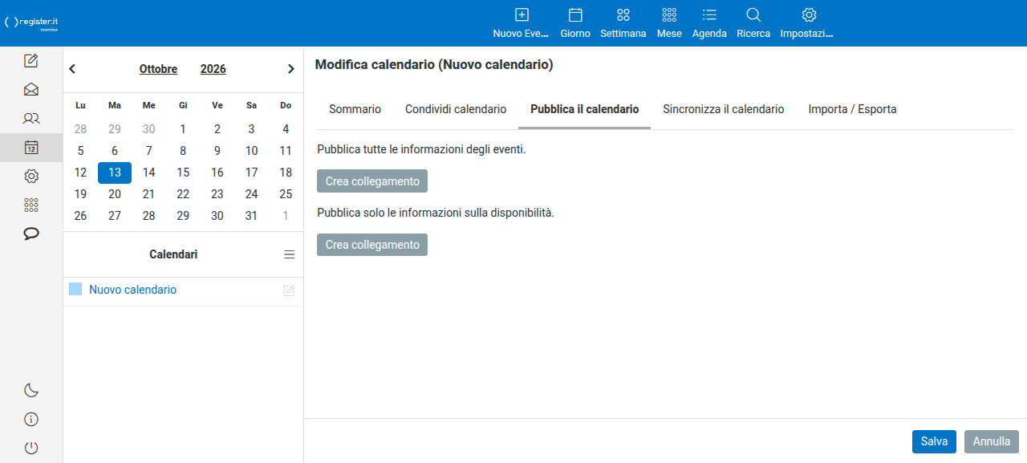
Task: Open the contacts people icon
Action: pos(31,118)
